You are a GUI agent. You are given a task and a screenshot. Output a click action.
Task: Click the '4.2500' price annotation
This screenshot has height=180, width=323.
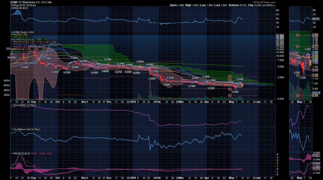(55, 72)
